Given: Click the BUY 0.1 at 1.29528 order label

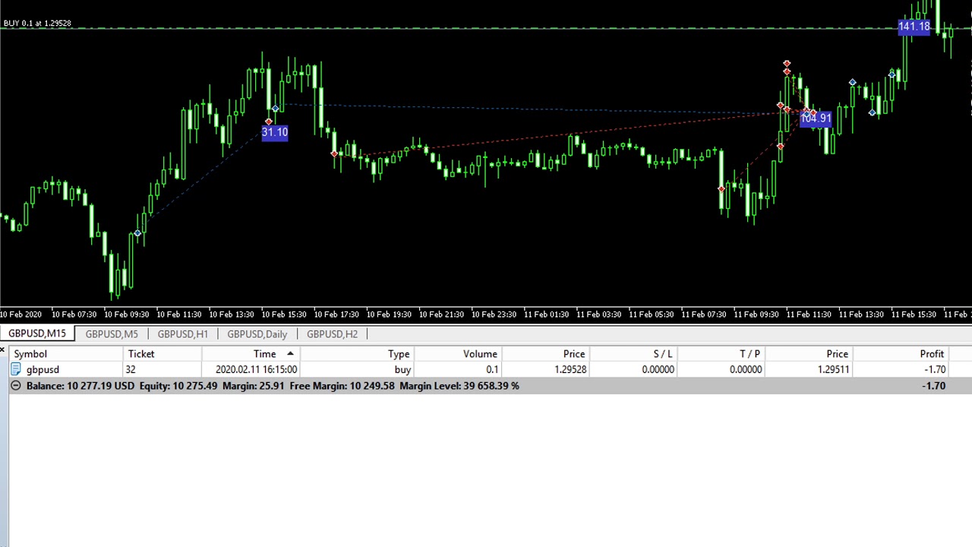Looking at the screenshot, I should click(37, 24).
